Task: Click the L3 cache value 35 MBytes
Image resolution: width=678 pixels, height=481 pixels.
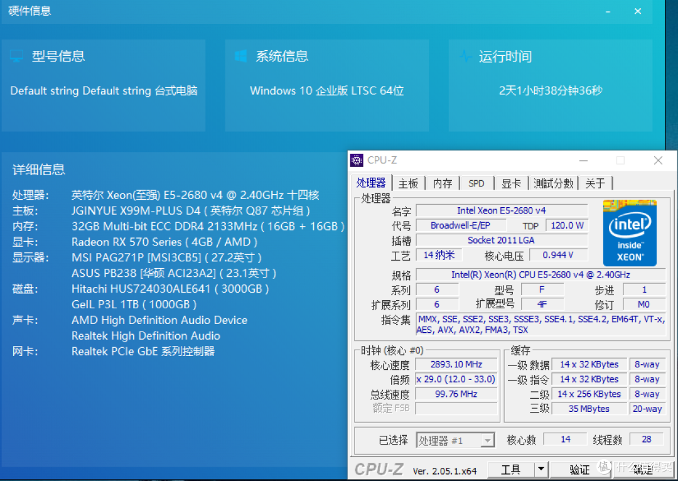Action: pos(589,409)
